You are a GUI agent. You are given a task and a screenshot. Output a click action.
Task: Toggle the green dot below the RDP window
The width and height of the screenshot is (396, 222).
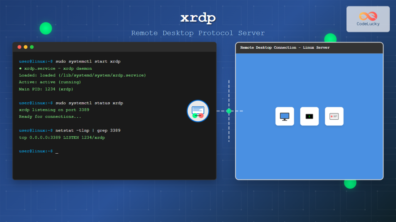pos(350,184)
